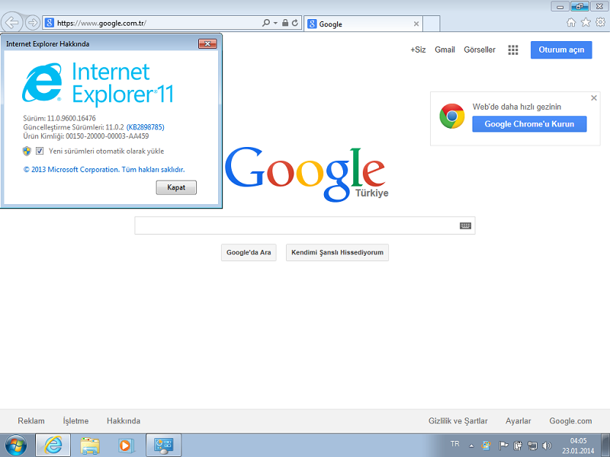The image size is (610, 457).
Task: Click the forward navigation arrow
Action: 32,23
